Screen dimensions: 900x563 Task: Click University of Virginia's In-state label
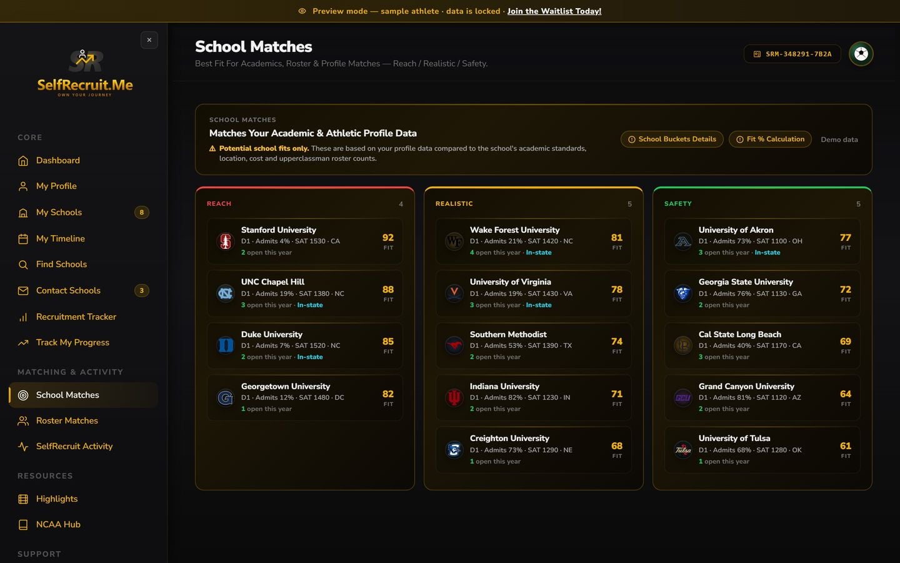(x=539, y=305)
